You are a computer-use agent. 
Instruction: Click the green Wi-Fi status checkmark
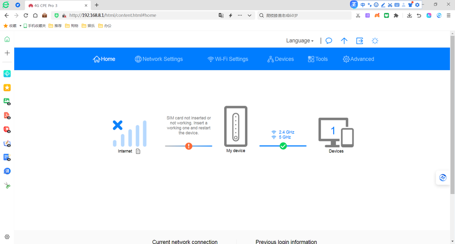click(x=283, y=146)
